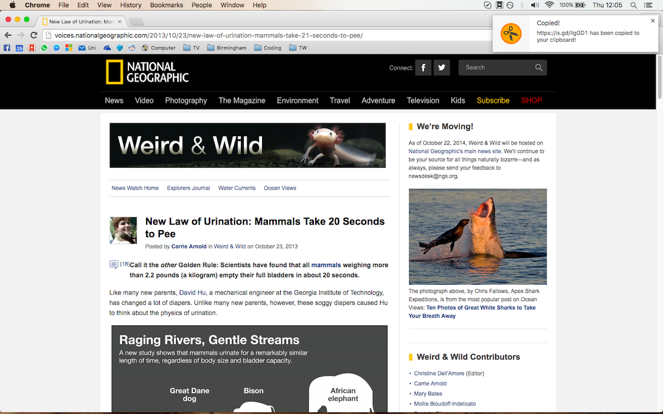
Task: Select the New Law of Urination tab
Action: 81,22
